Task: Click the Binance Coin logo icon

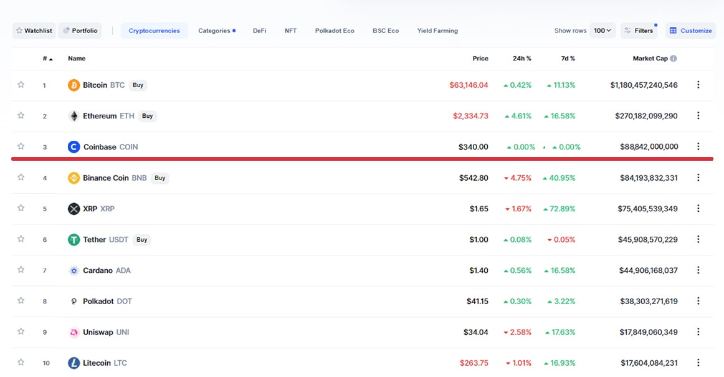Action: 74,178
